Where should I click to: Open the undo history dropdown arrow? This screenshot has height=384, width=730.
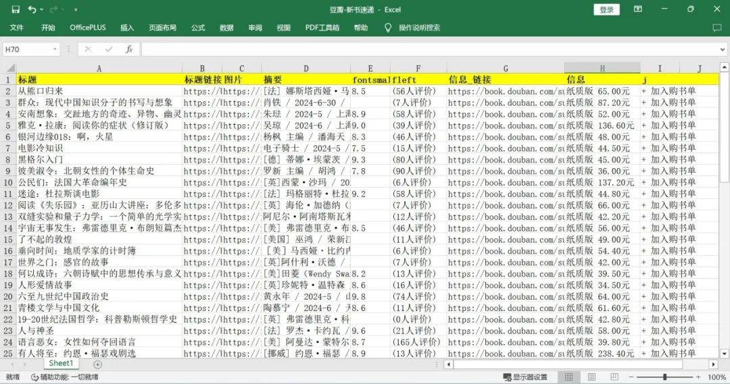(x=42, y=9)
